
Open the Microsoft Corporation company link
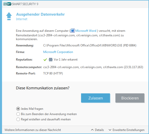click(x=58, y=52)
